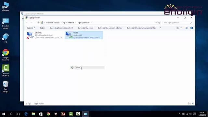
Task: Click the back navigation arrow
Action: click(27, 23)
